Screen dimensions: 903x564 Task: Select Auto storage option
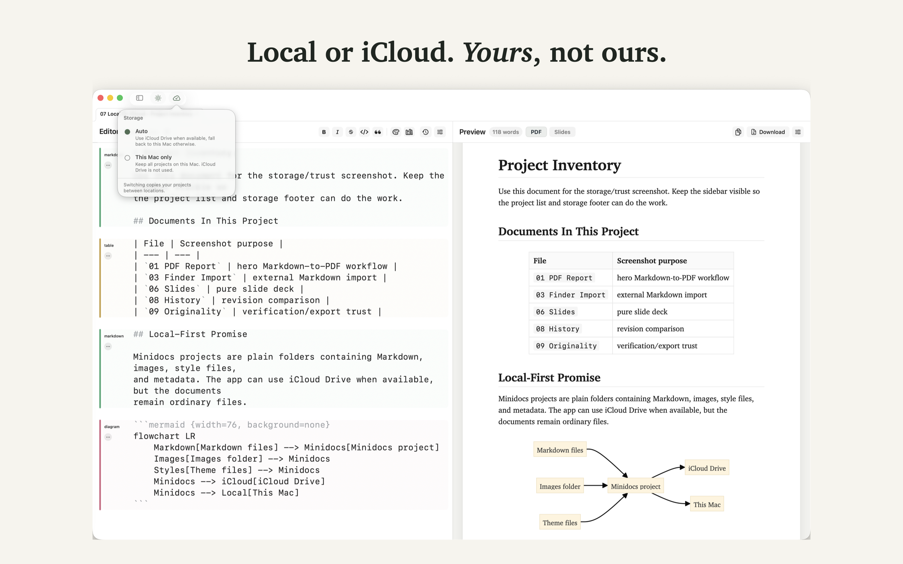176,137
